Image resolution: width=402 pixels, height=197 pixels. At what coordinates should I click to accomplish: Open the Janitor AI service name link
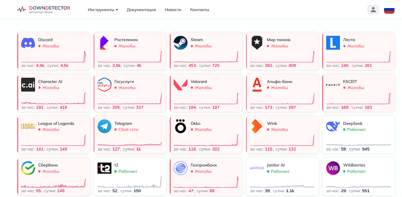coord(276,165)
